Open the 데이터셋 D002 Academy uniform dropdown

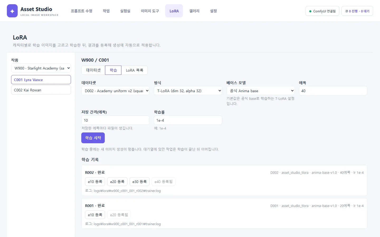coord(116,91)
